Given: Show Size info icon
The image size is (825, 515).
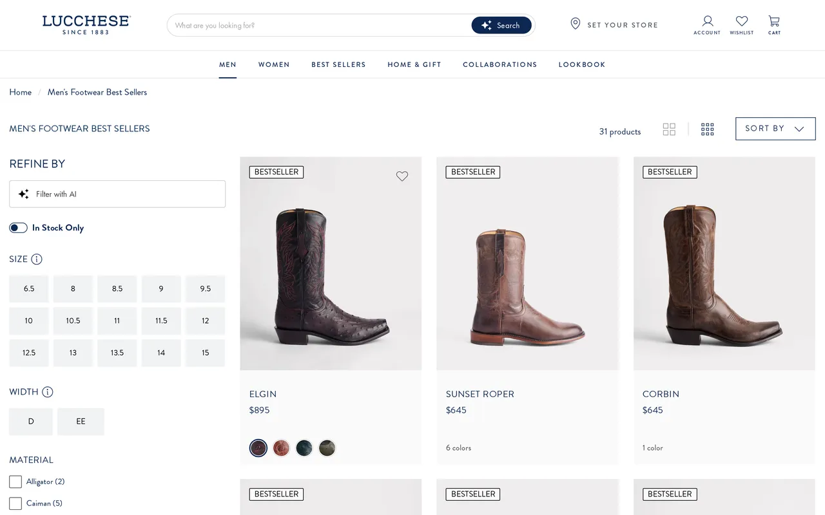Looking at the screenshot, I should click(x=37, y=259).
